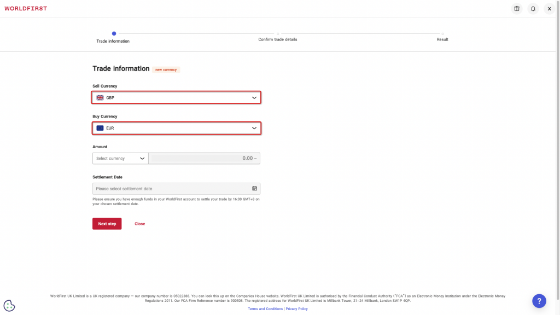Click the red Close link
Image resolution: width=560 pixels, height=315 pixels.
tap(139, 224)
